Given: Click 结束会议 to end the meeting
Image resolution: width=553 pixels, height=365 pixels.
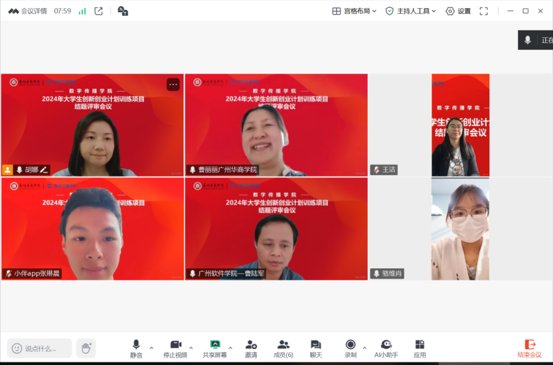Looking at the screenshot, I should [x=530, y=348].
